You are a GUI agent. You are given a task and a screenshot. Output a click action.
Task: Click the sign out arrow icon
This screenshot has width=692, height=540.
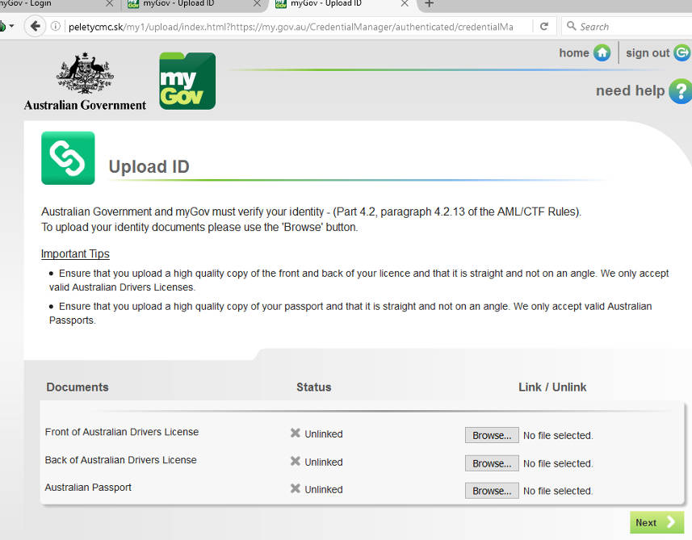682,53
